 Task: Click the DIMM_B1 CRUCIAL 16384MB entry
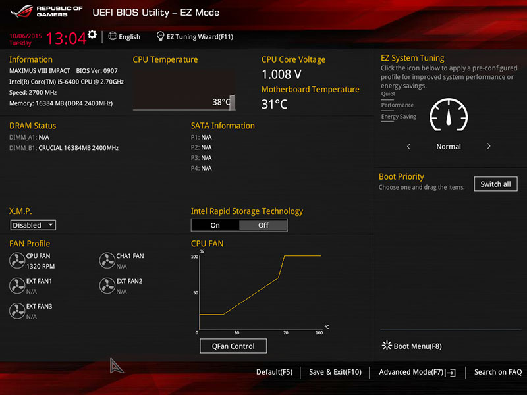coord(64,148)
